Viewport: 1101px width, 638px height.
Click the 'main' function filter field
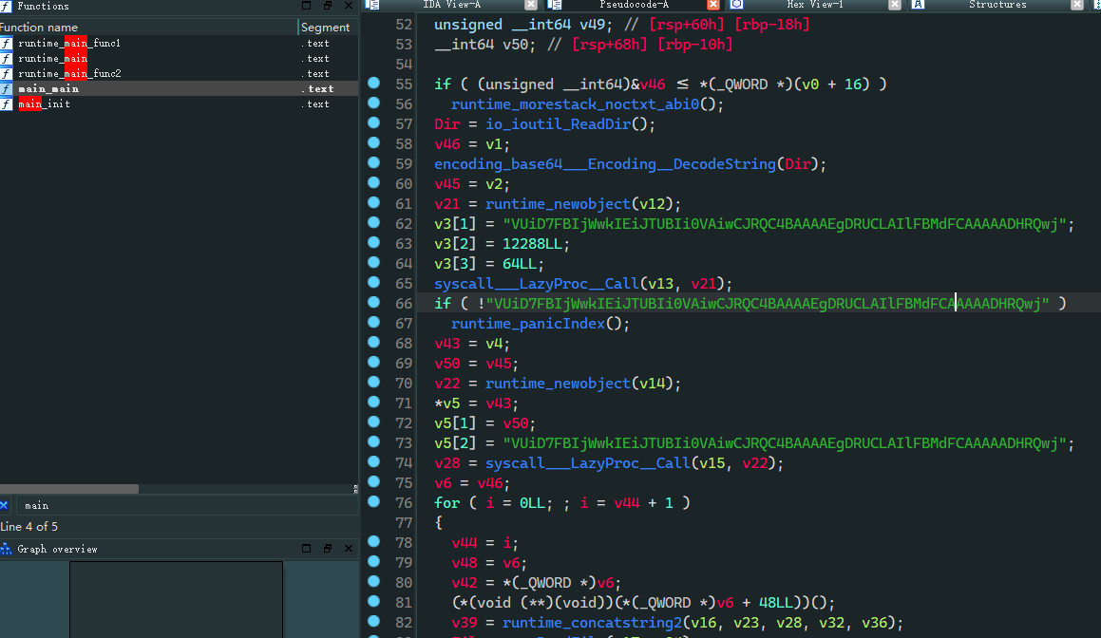(x=180, y=505)
